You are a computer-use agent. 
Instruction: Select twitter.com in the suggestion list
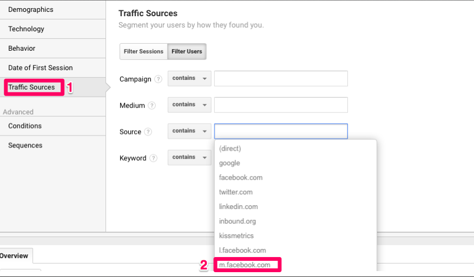236,192
